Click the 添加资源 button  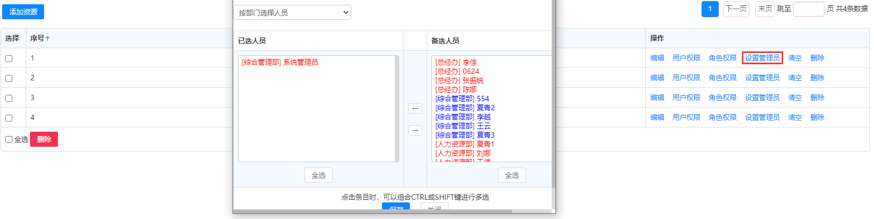click(x=23, y=12)
